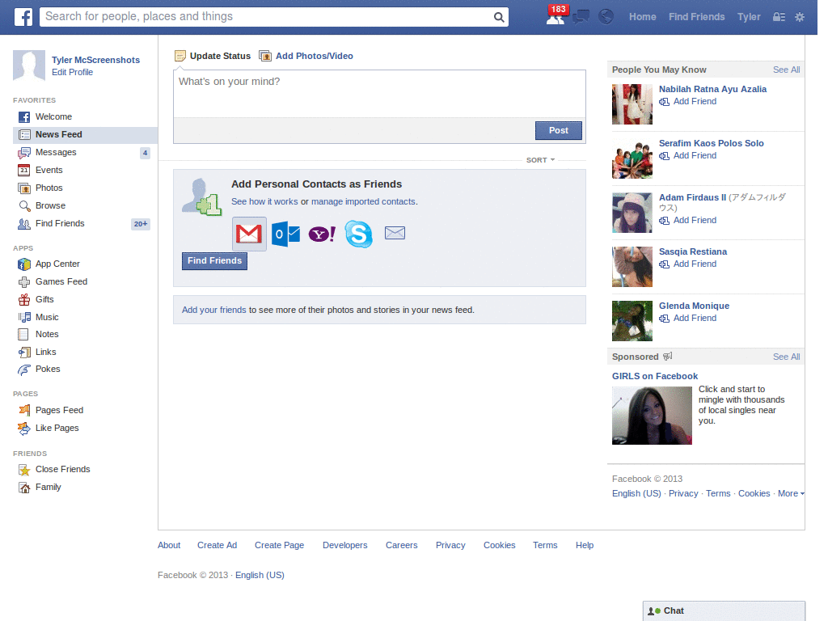Click the Pages Feed icon
Image resolution: width=828 pixels, height=621 pixels.
[x=23, y=410]
